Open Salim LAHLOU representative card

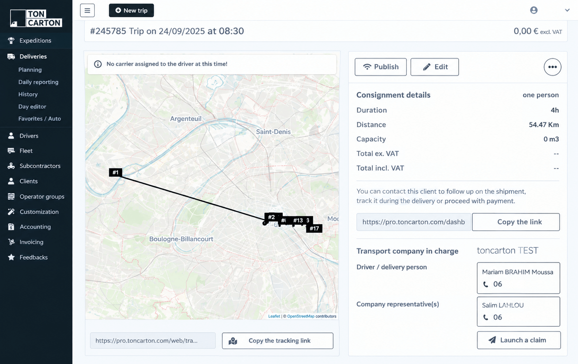pyautogui.click(x=518, y=311)
